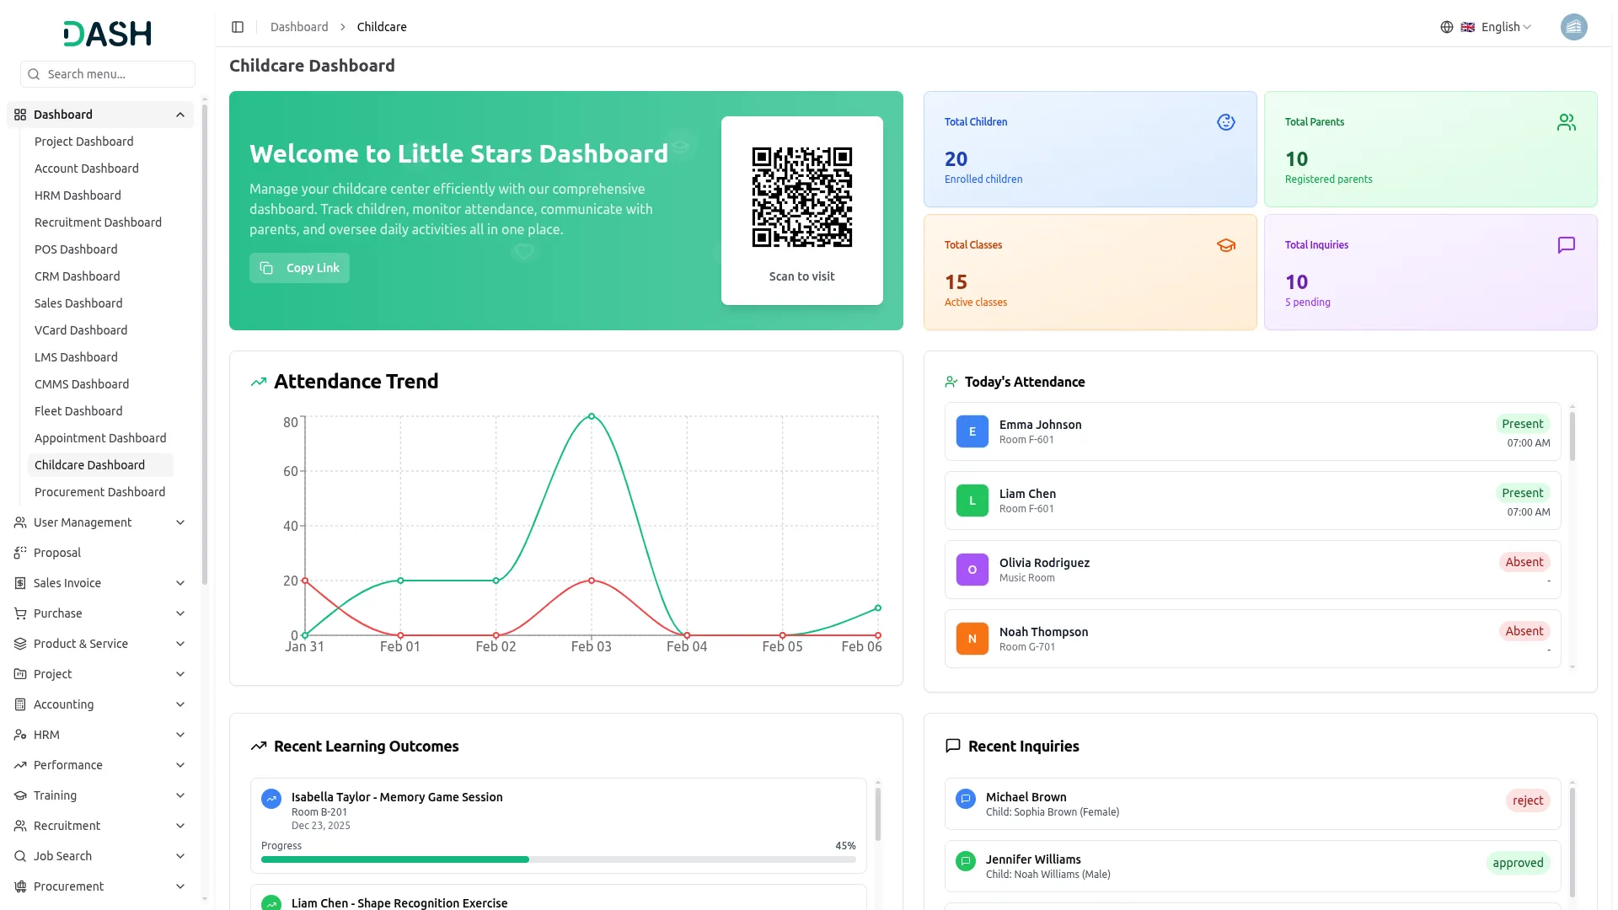
Task: Toggle the sidebar collapse icon
Action: [238, 27]
